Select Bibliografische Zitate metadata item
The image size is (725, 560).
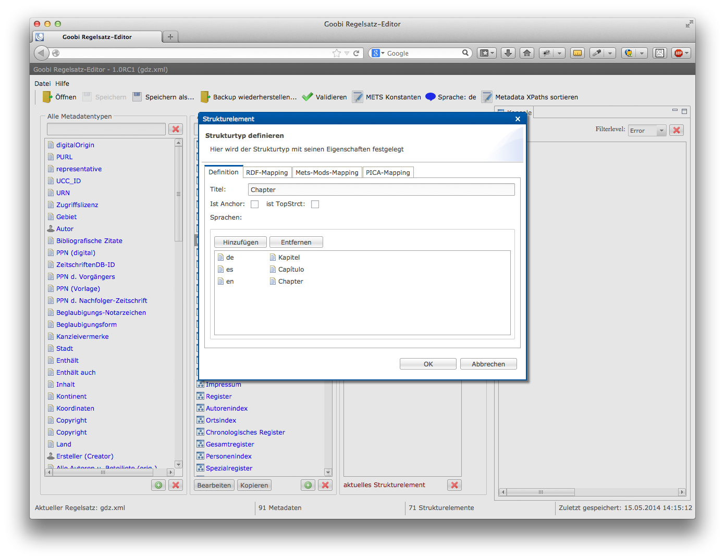[x=89, y=240]
